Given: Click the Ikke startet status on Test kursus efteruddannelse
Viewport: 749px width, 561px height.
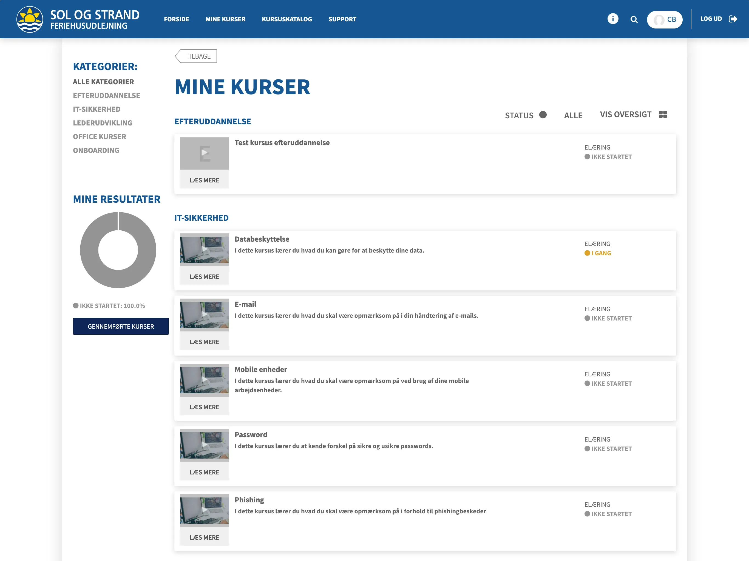Looking at the screenshot, I should [x=608, y=157].
